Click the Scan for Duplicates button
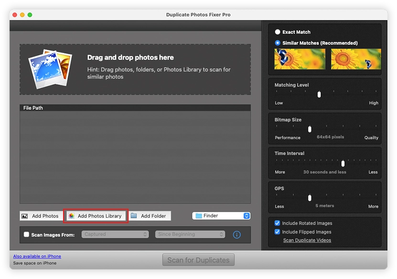This screenshot has width=397, height=279. (x=199, y=260)
